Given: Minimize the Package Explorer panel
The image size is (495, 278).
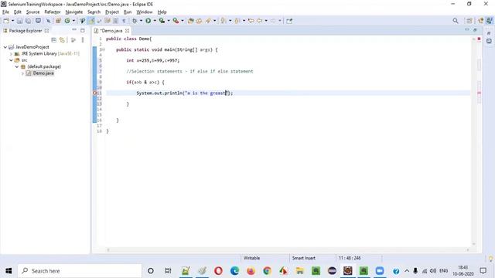Looking at the screenshot, I should coord(74,30).
